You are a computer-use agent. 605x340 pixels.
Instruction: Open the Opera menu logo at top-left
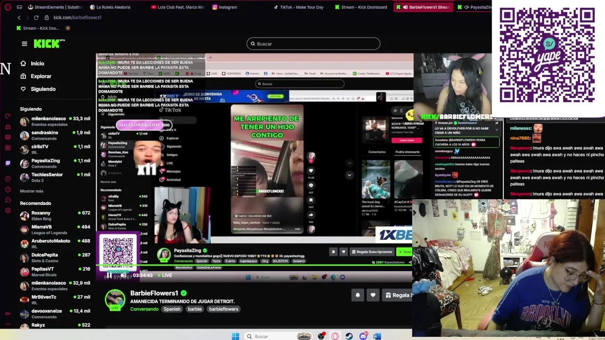[x=8, y=7]
